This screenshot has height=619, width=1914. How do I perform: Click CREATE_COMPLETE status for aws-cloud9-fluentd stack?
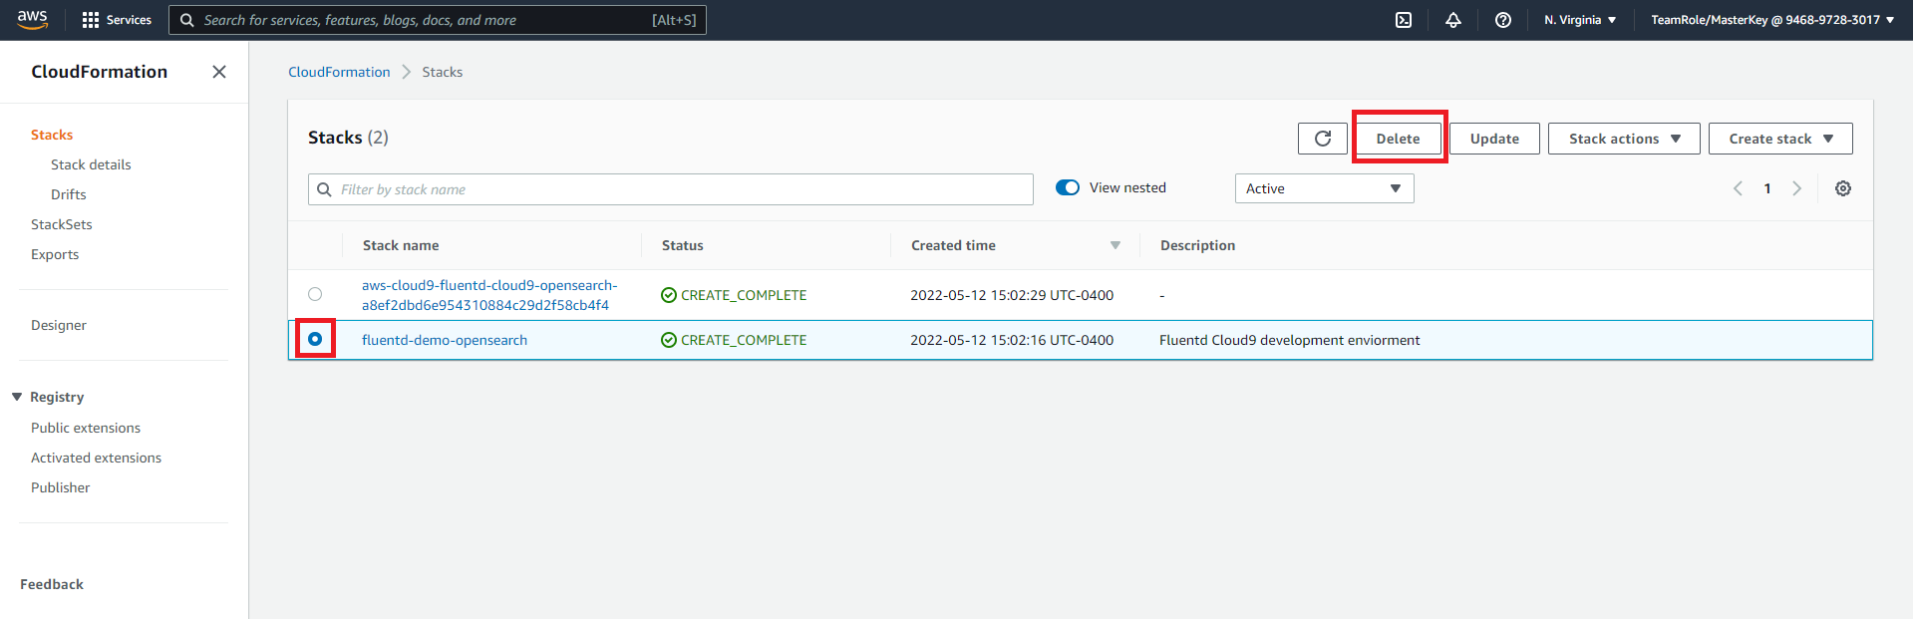click(x=734, y=295)
